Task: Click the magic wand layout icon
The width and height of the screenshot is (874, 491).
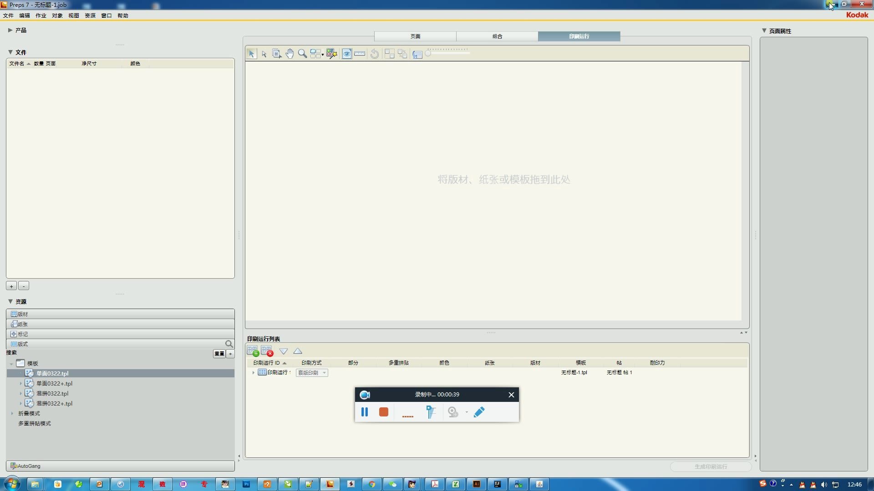Action: point(331,54)
